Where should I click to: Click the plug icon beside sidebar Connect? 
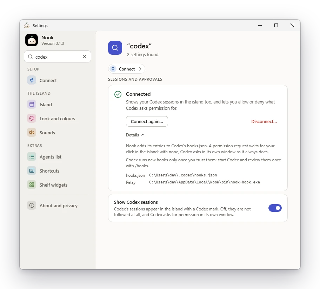tap(32, 80)
